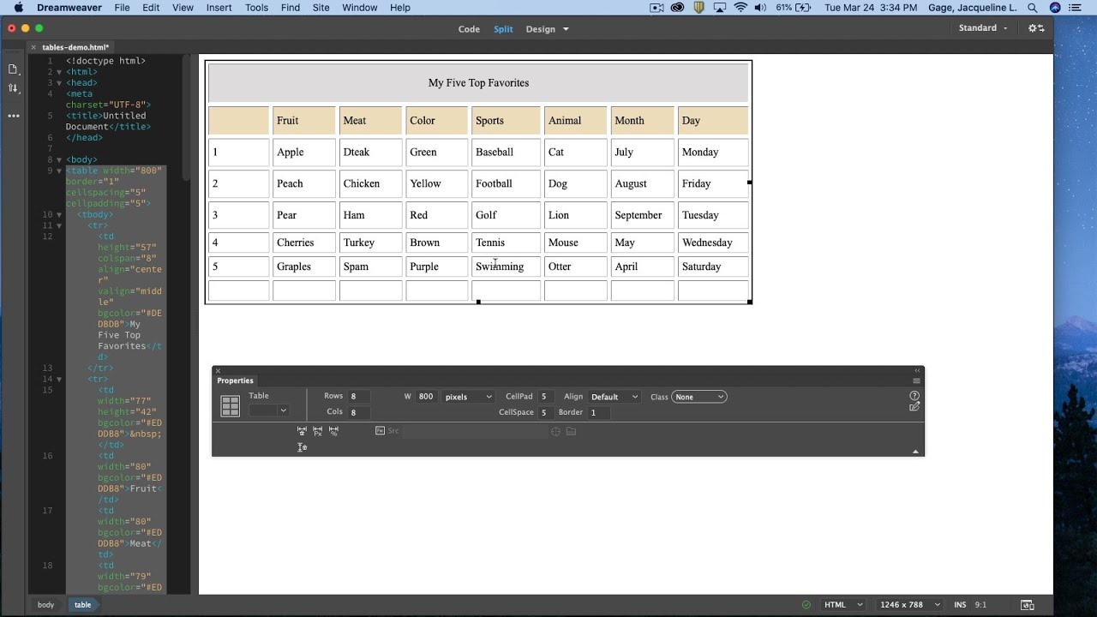Open macOS Notification Center icon
The height and width of the screenshot is (617, 1097).
pos(1076,8)
